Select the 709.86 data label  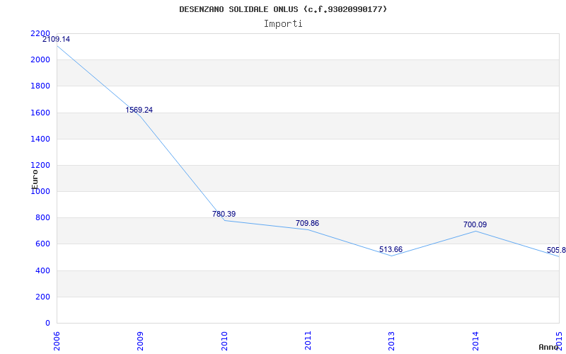[307, 223]
